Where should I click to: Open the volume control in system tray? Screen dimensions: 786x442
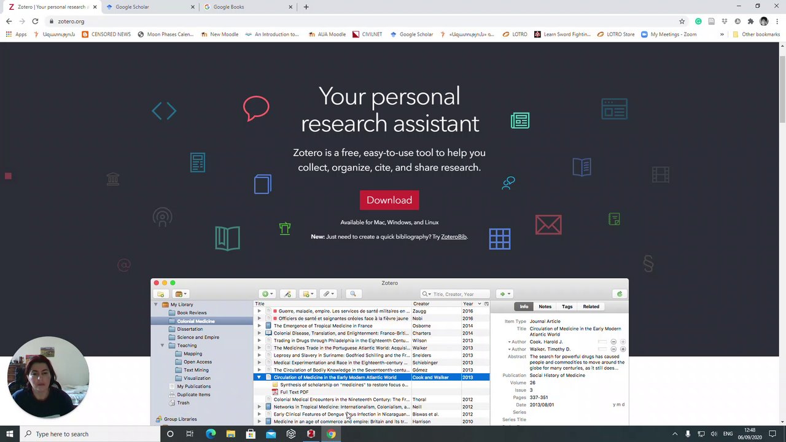pyautogui.click(x=714, y=434)
